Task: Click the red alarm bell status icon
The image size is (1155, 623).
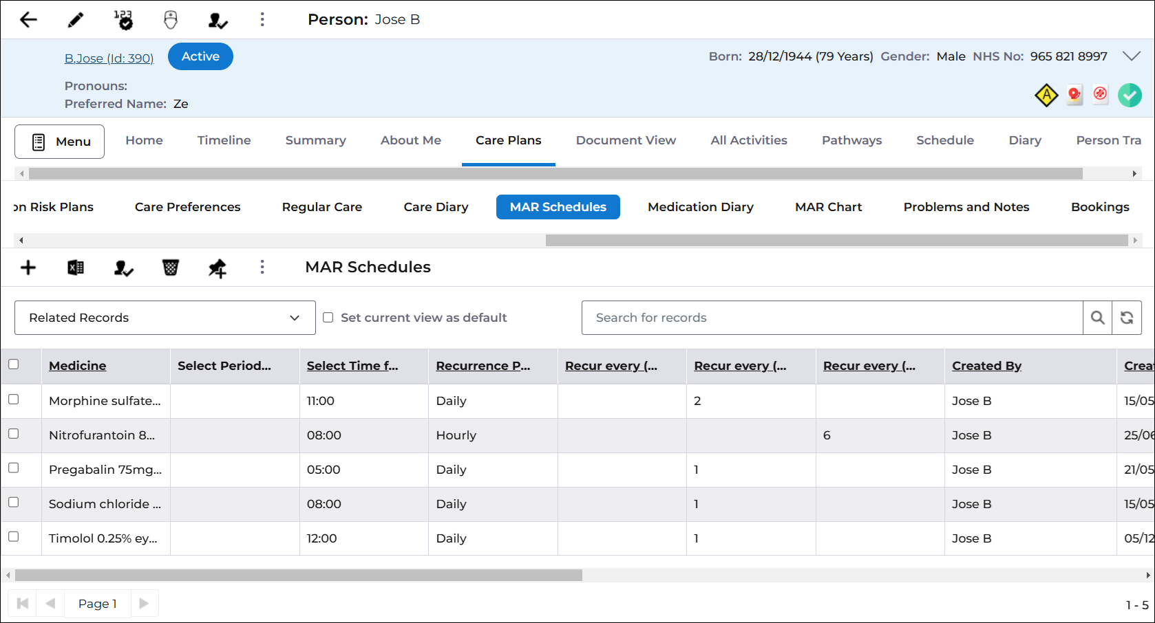Action: [x=1074, y=94]
